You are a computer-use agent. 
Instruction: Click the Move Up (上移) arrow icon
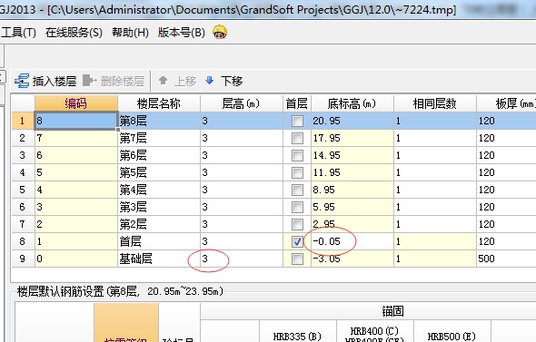pyautogui.click(x=163, y=81)
